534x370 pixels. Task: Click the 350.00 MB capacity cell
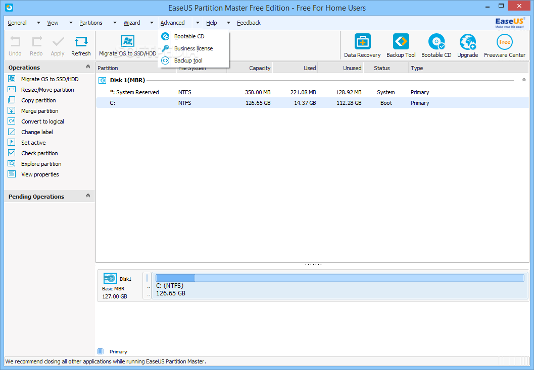258,92
